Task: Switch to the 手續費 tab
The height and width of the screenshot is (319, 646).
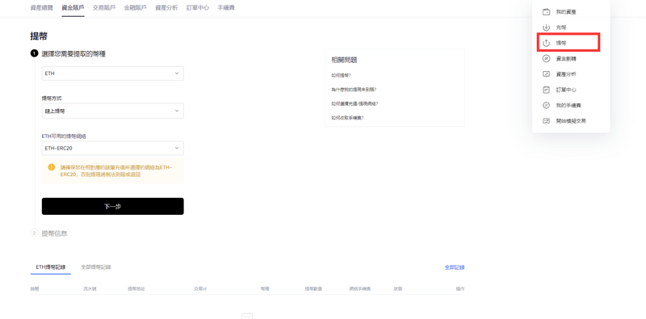Action: click(226, 7)
